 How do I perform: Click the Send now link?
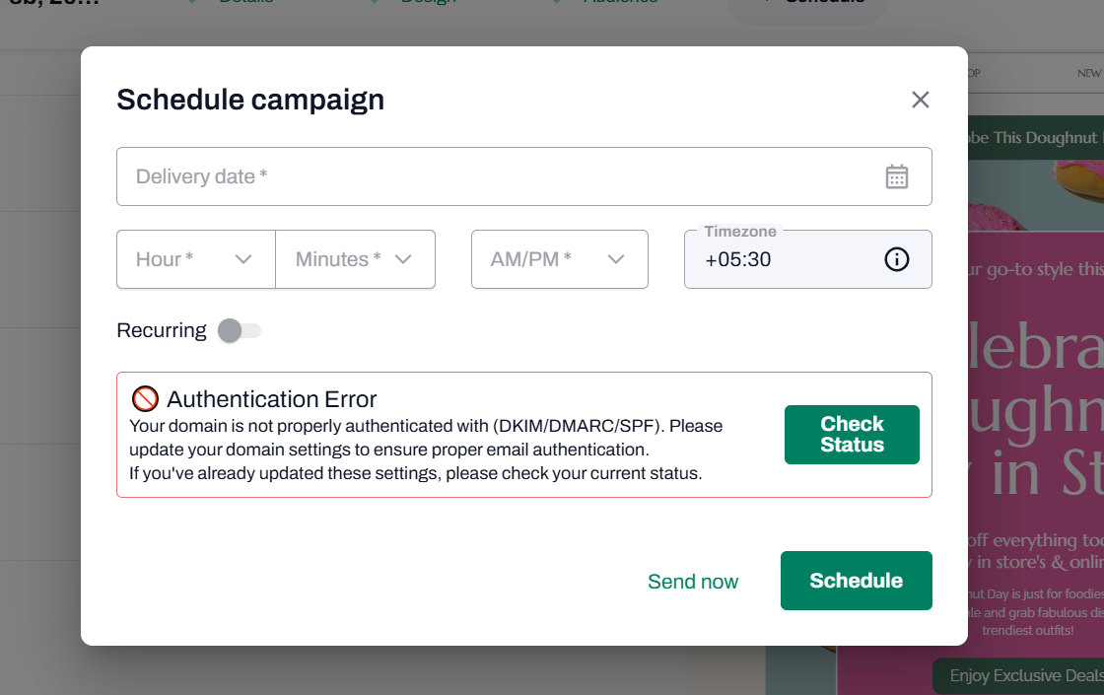[x=693, y=581]
